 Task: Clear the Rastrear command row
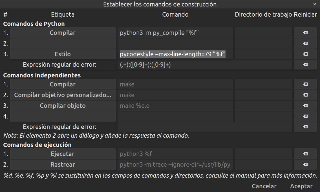(305, 164)
